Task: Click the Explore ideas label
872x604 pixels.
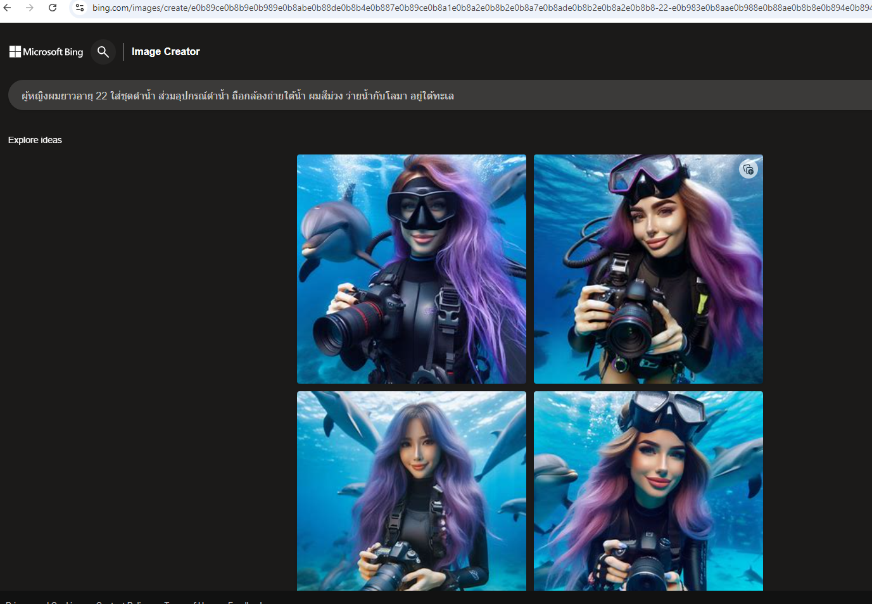Action: (35, 140)
